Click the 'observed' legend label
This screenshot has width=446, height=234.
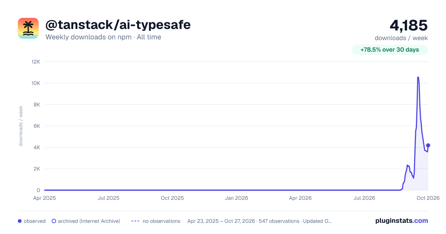coord(35,221)
